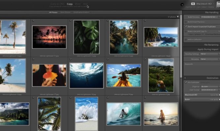Switch to the Destination Folders tab
Image resolution: width=220 pixels, height=131 pixels.
(x=81, y=12)
